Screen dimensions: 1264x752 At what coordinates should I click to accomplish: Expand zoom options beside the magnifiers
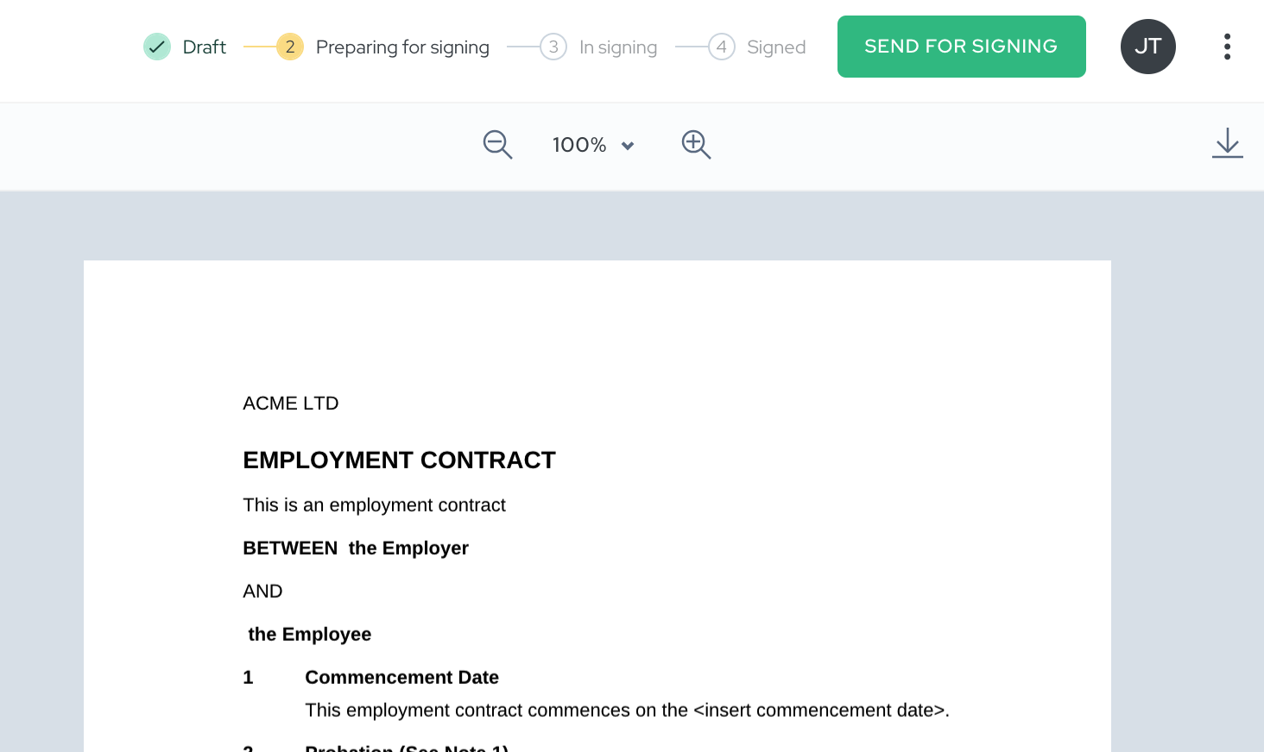(x=628, y=145)
